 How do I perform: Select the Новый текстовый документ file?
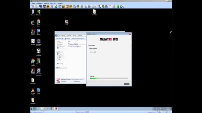(75, 46)
